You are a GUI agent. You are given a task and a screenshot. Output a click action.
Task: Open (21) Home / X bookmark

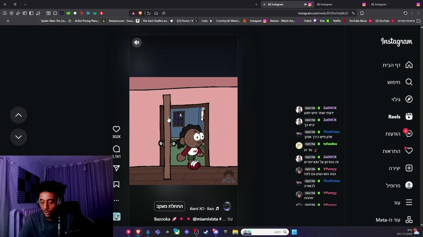(x=187, y=21)
